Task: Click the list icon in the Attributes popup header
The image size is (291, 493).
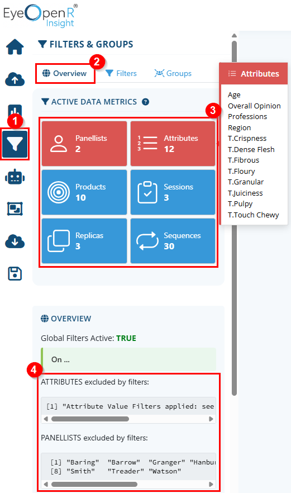Action: point(232,74)
